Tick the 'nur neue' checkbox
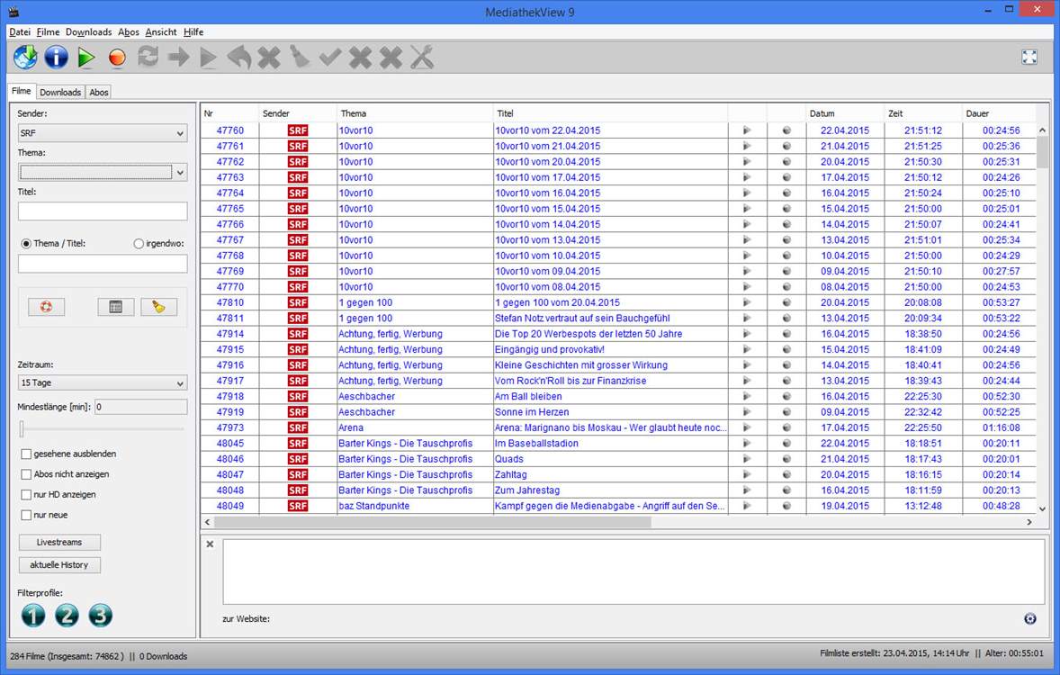 click(26, 515)
